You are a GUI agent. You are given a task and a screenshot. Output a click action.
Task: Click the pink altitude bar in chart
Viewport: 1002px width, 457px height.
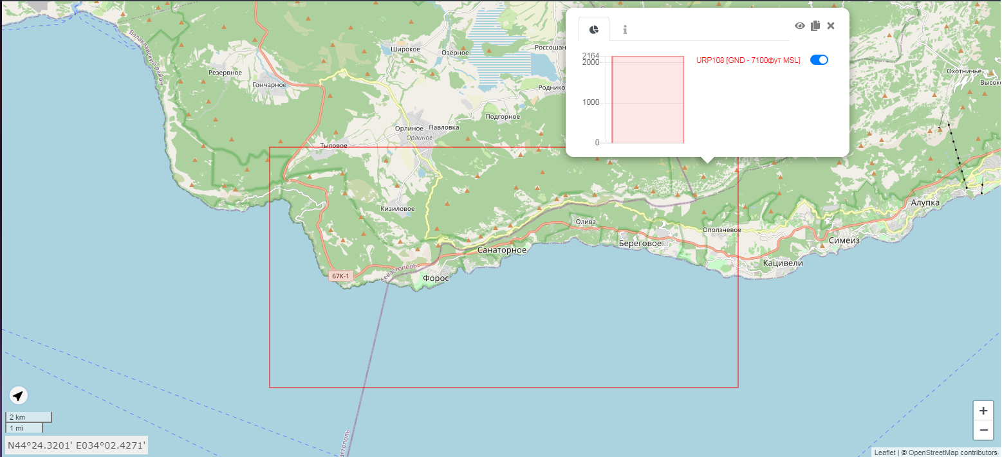pyautogui.click(x=647, y=100)
